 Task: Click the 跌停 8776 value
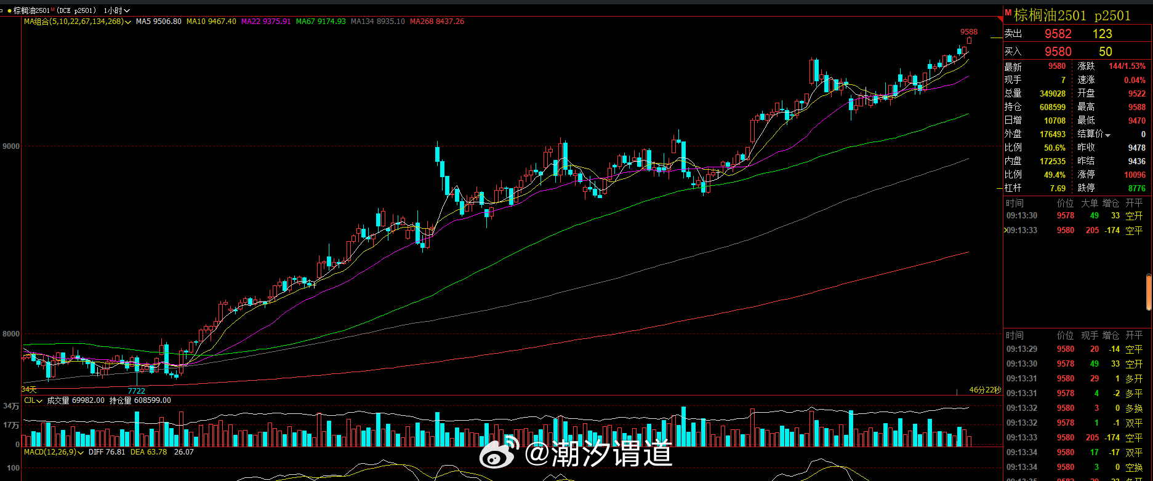pos(1137,188)
